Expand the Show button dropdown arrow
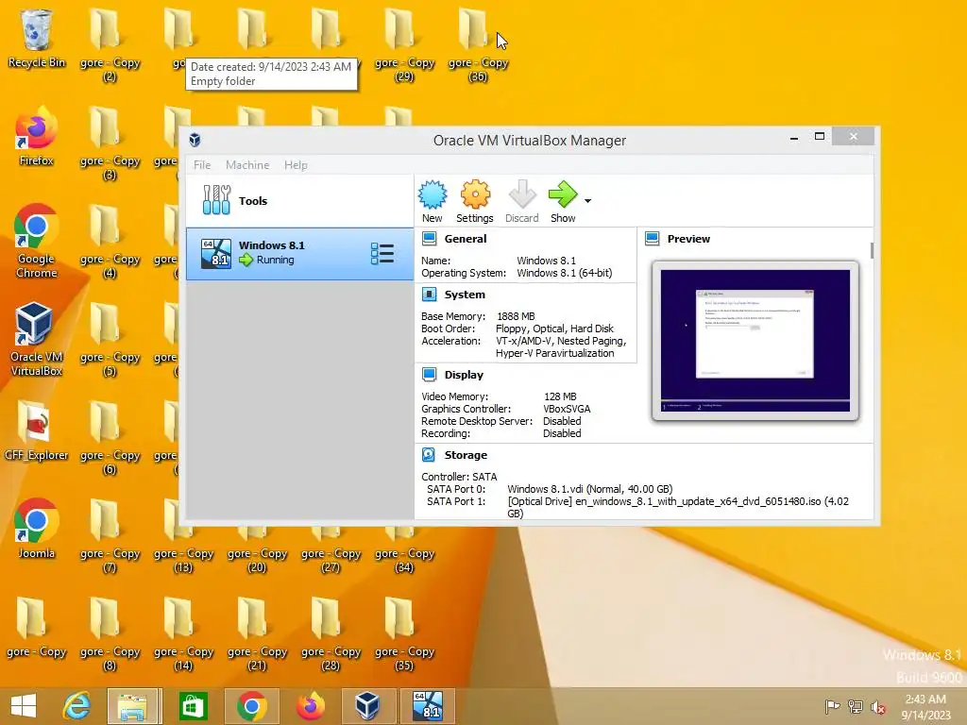Image resolution: width=967 pixels, height=725 pixels. 587,201
